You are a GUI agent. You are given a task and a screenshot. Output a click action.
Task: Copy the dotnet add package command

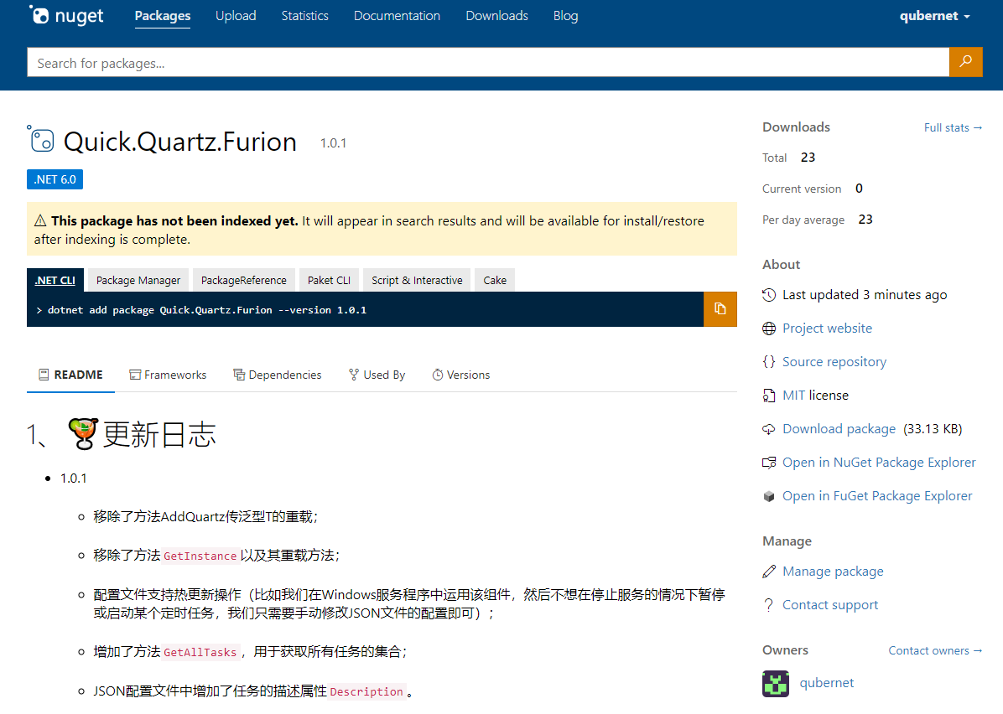pos(720,309)
